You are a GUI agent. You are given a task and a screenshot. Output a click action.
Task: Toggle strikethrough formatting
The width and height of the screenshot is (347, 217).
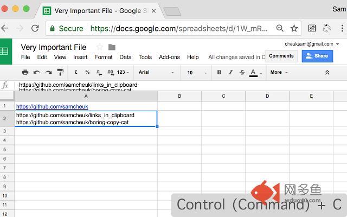pos(242,72)
